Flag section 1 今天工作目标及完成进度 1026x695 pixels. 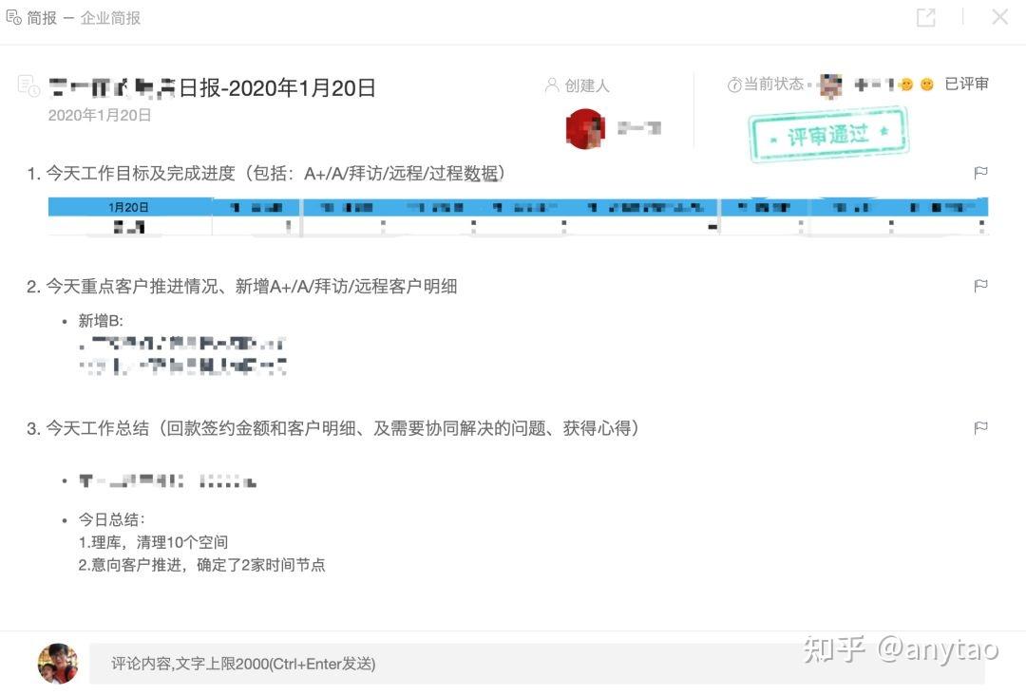(980, 173)
